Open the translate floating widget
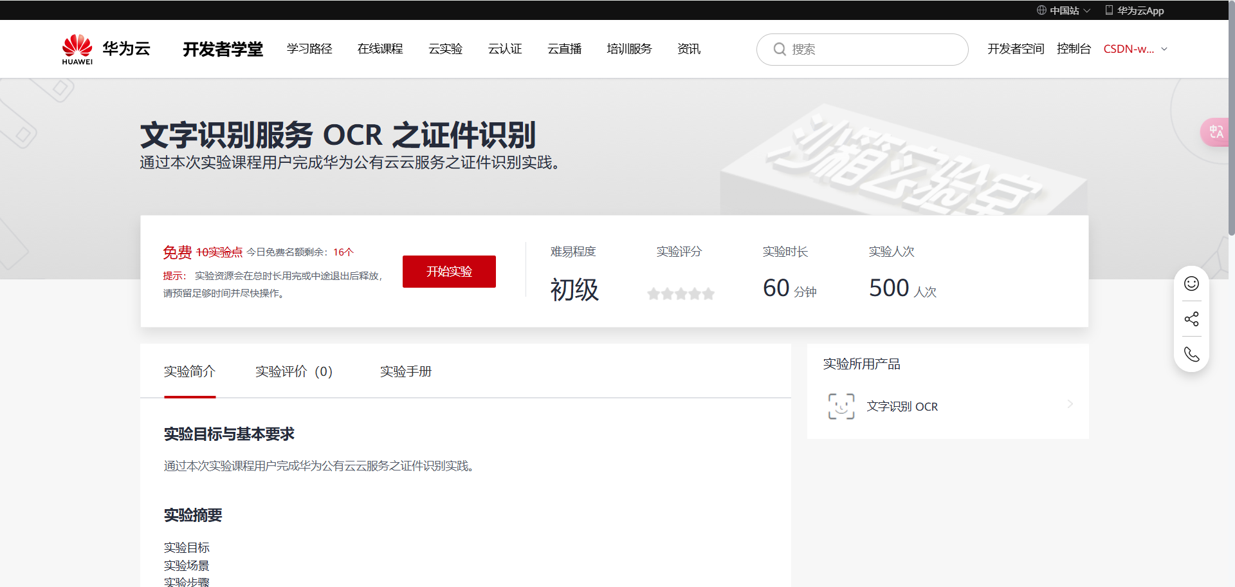 (x=1215, y=132)
